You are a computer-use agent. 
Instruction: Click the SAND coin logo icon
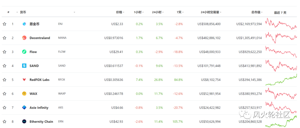pos(24,66)
